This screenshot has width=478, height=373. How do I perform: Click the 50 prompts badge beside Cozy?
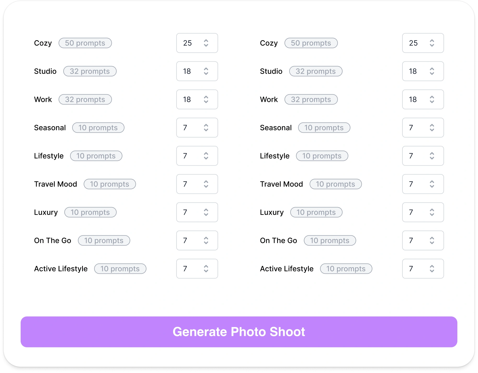(x=85, y=43)
